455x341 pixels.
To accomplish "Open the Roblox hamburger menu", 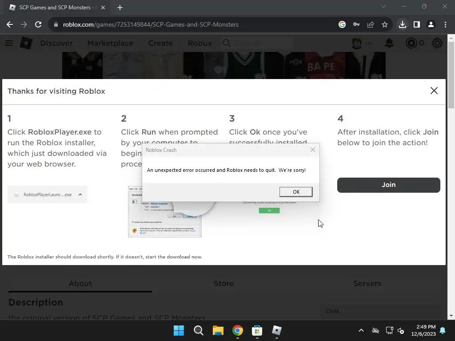I will [x=9, y=43].
